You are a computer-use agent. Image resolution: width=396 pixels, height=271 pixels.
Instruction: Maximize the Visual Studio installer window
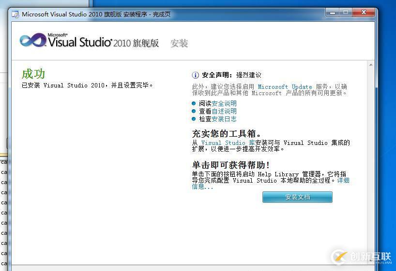[x=346, y=13]
